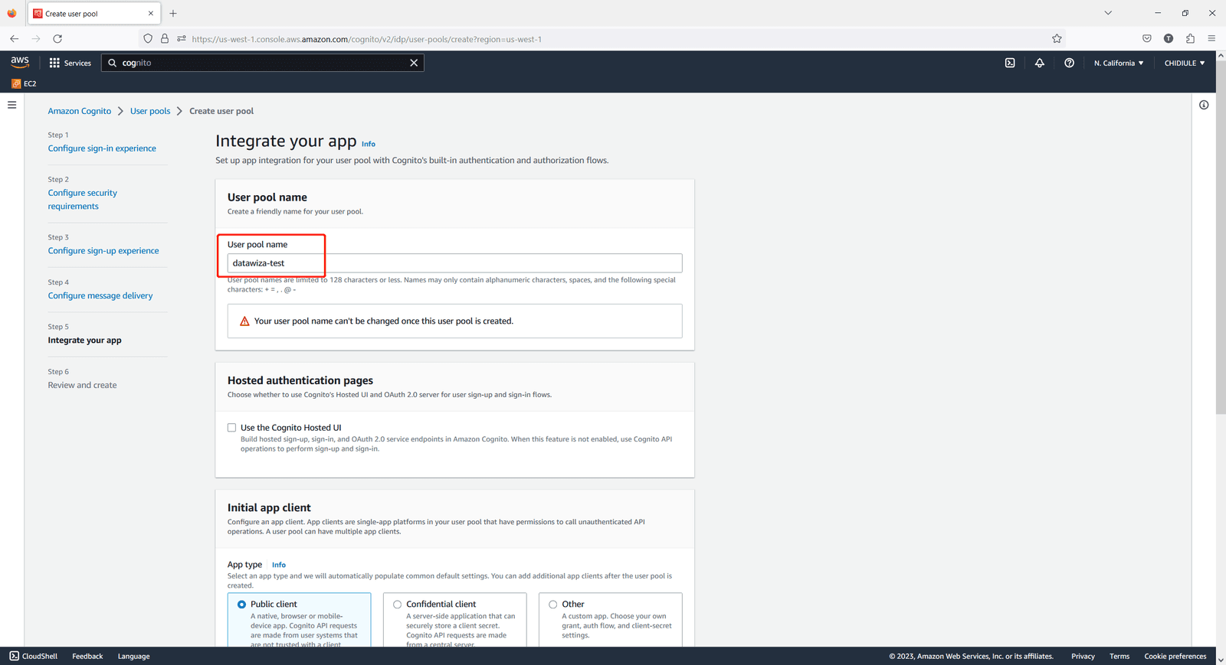Close the Create user pool tab
This screenshot has height=665, width=1226.
[x=151, y=13]
